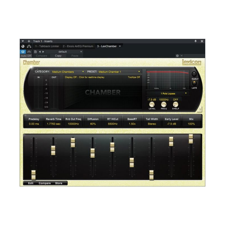
Task: Click the BassRT fader handle
Action: coord(132,163)
